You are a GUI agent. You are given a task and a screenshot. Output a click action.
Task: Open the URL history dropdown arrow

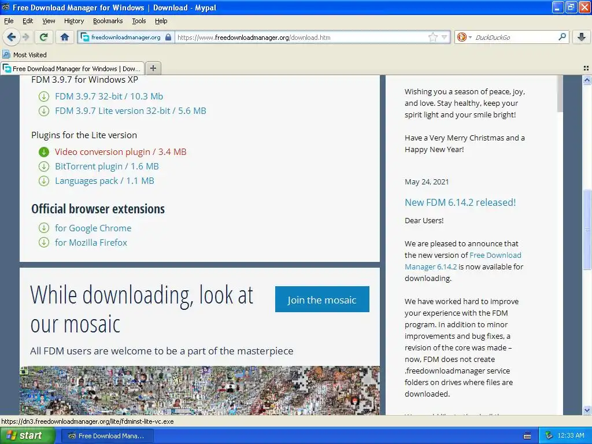(445, 37)
